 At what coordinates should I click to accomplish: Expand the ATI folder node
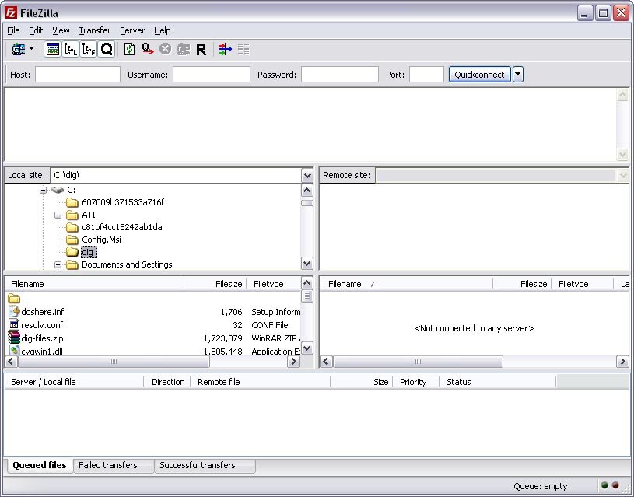(58, 215)
